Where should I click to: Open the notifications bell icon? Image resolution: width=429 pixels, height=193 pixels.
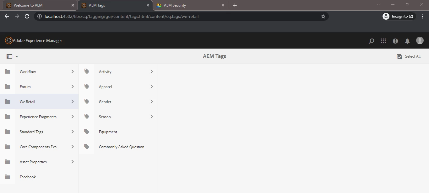coord(407,41)
